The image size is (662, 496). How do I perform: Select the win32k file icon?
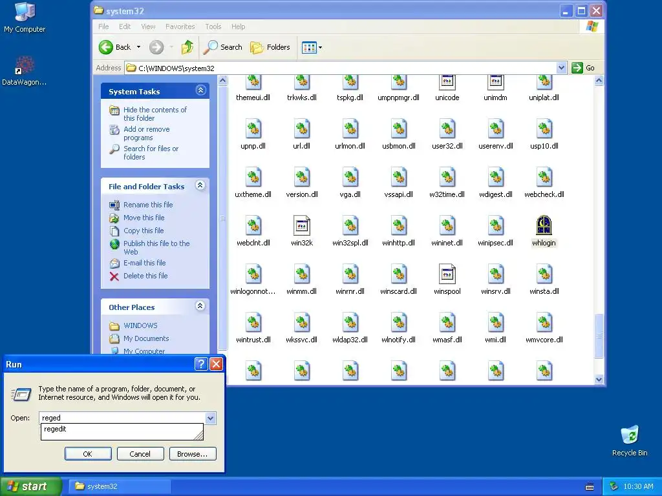[x=301, y=225]
